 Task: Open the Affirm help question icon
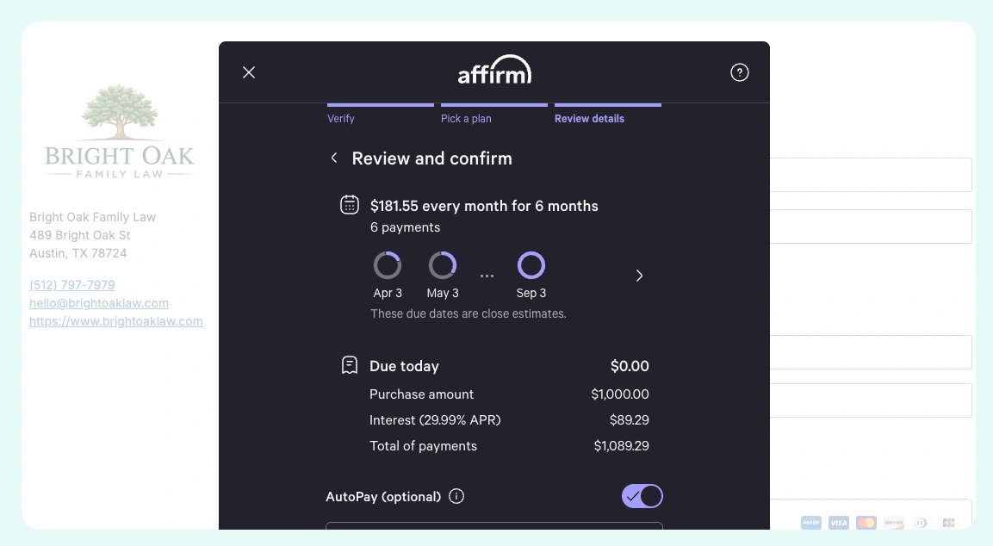click(740, 73)
